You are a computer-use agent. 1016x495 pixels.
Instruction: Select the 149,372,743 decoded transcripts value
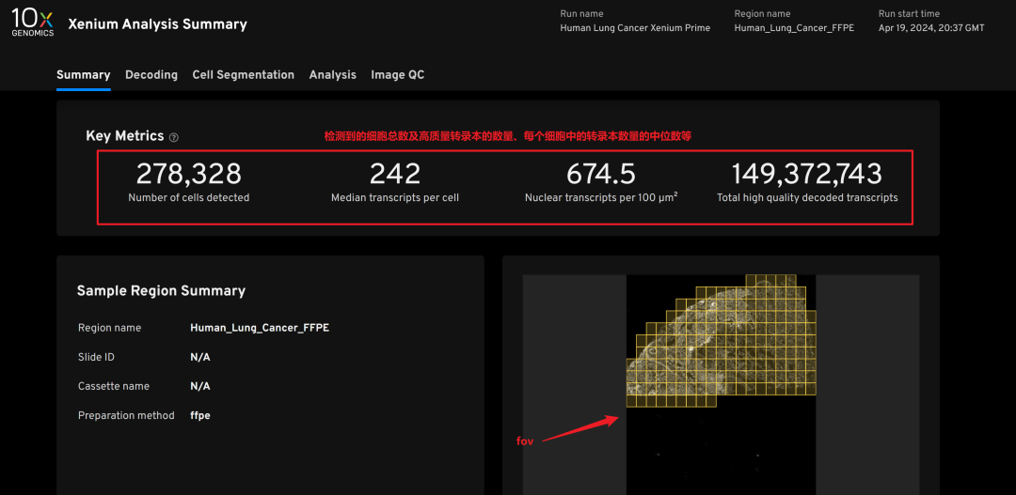(807, 174)
